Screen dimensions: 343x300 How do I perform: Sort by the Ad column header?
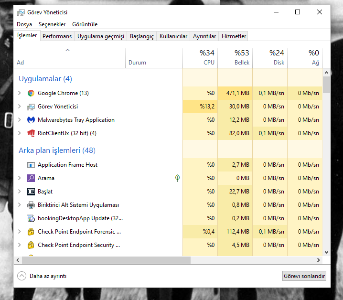(70, 58)
